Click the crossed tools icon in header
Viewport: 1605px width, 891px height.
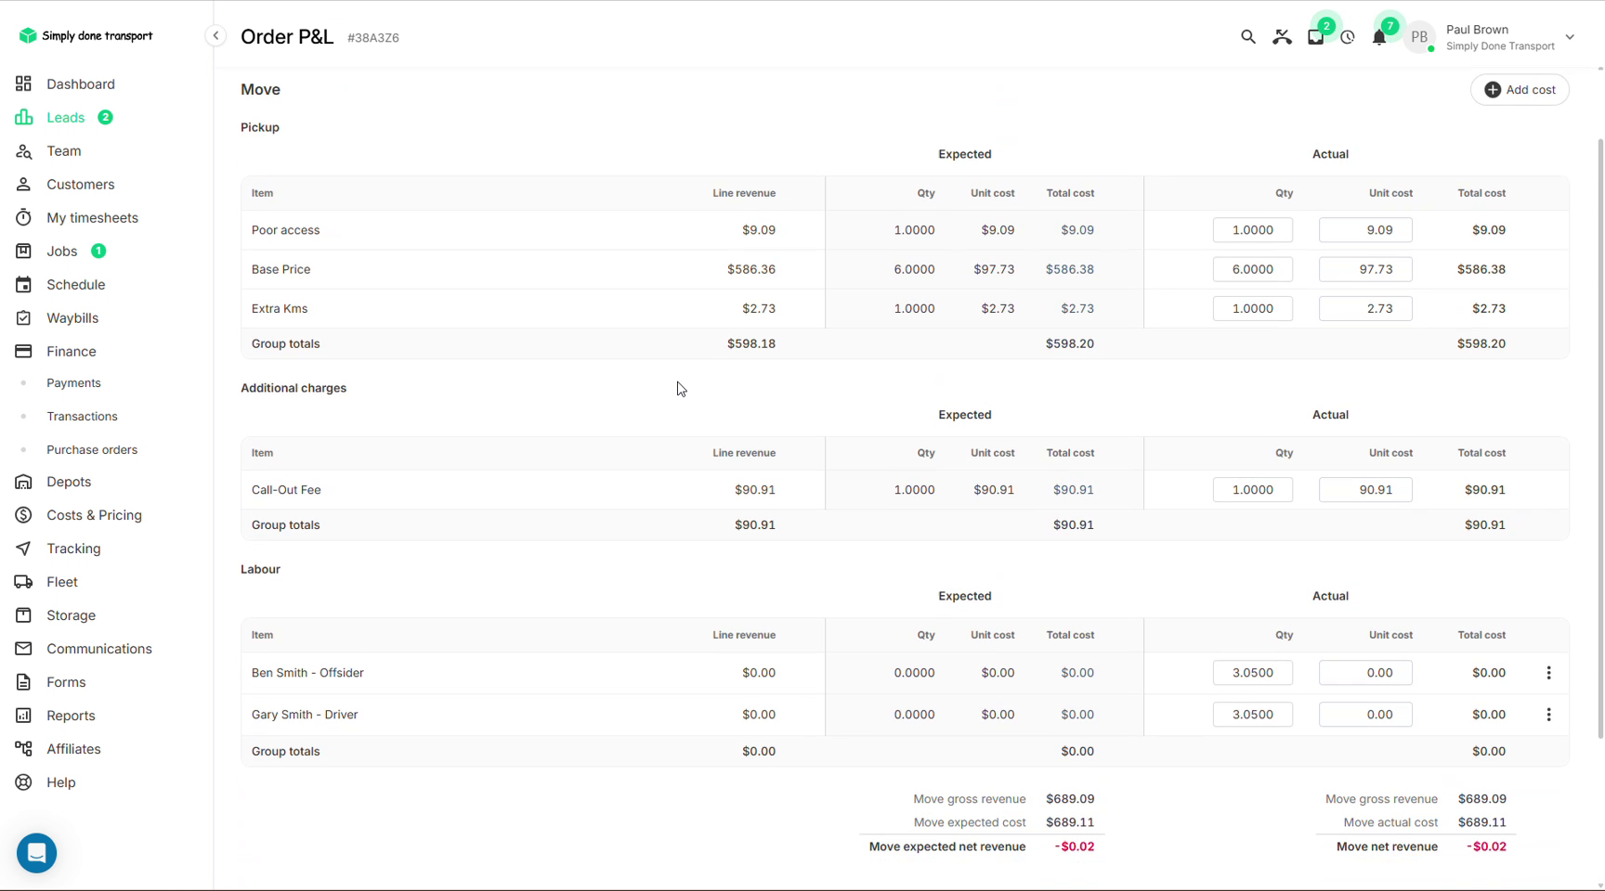1282,37
